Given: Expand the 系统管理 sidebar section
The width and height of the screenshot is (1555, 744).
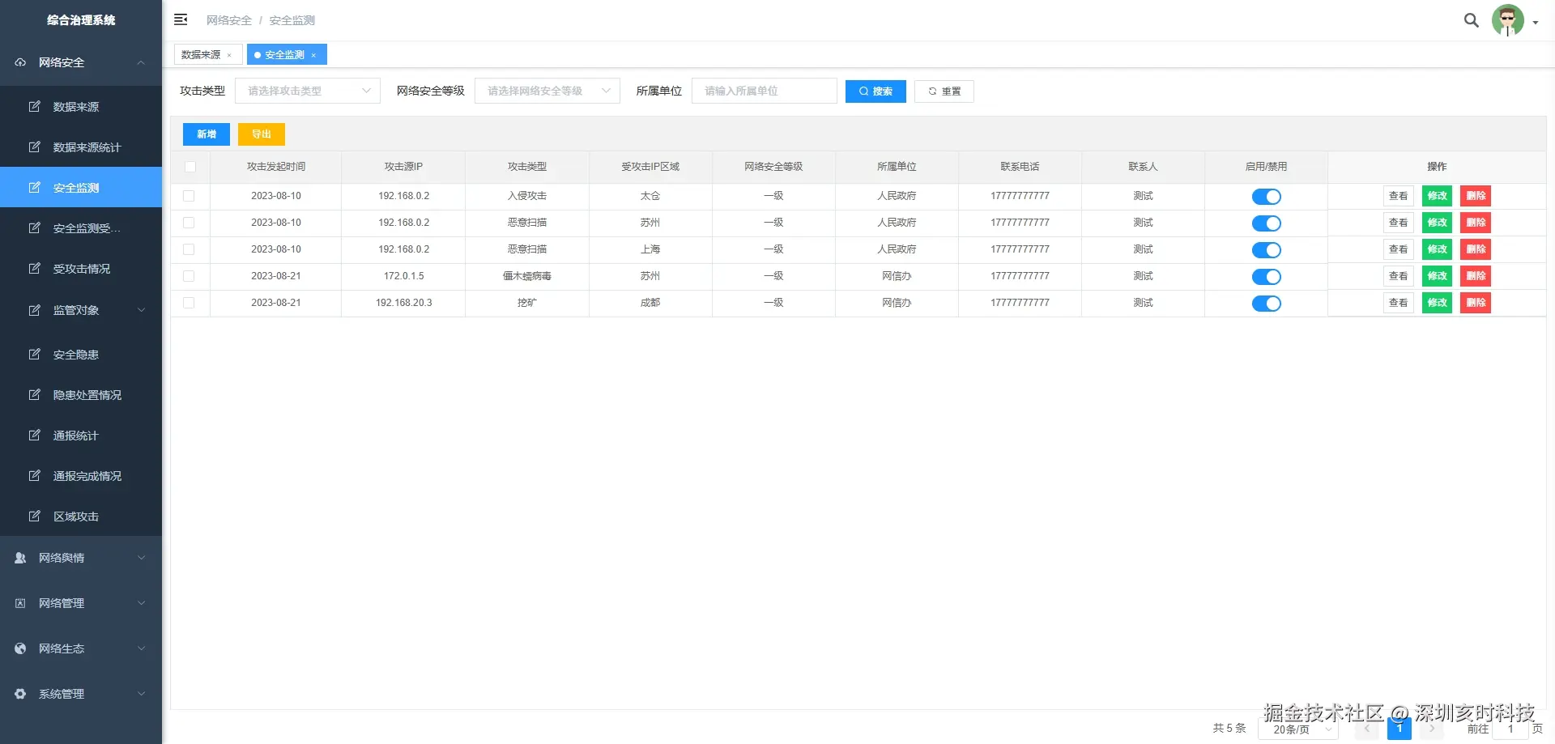Looking at the screenshot, I should click(141, 694).
